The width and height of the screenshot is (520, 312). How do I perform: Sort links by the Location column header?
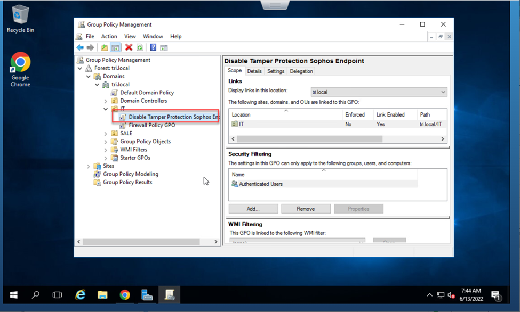pos(285,114)
